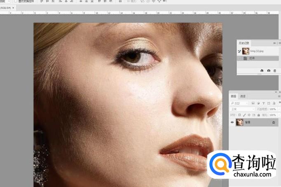The image size is (281, 187).
Task: Click the 打开 history state icon
Action: 245,58
